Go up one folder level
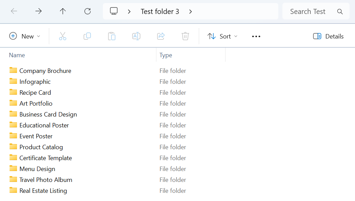 pyautogui.click(x=63, y=11)
